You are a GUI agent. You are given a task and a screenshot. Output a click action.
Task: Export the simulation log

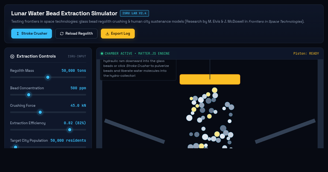click(x=118, y=34)
